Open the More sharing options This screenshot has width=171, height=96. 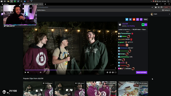(146, 19)
